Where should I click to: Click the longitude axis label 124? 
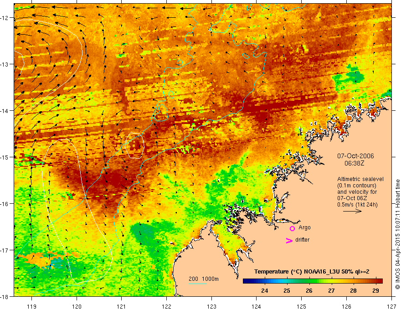257,306
